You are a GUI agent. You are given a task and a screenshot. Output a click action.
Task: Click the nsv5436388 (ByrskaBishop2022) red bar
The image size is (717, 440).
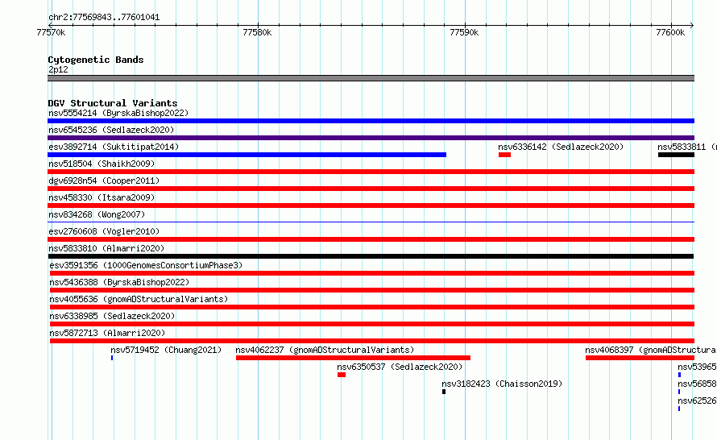372,290
